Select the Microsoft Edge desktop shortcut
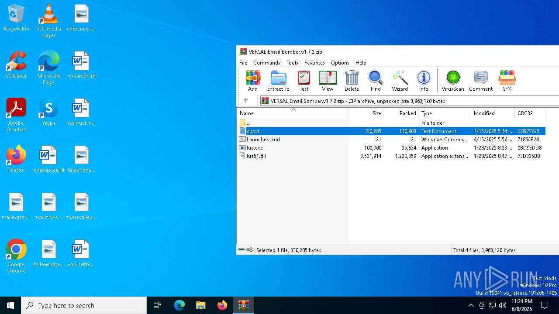Viewport: 559px width, 314px height. 48,68
